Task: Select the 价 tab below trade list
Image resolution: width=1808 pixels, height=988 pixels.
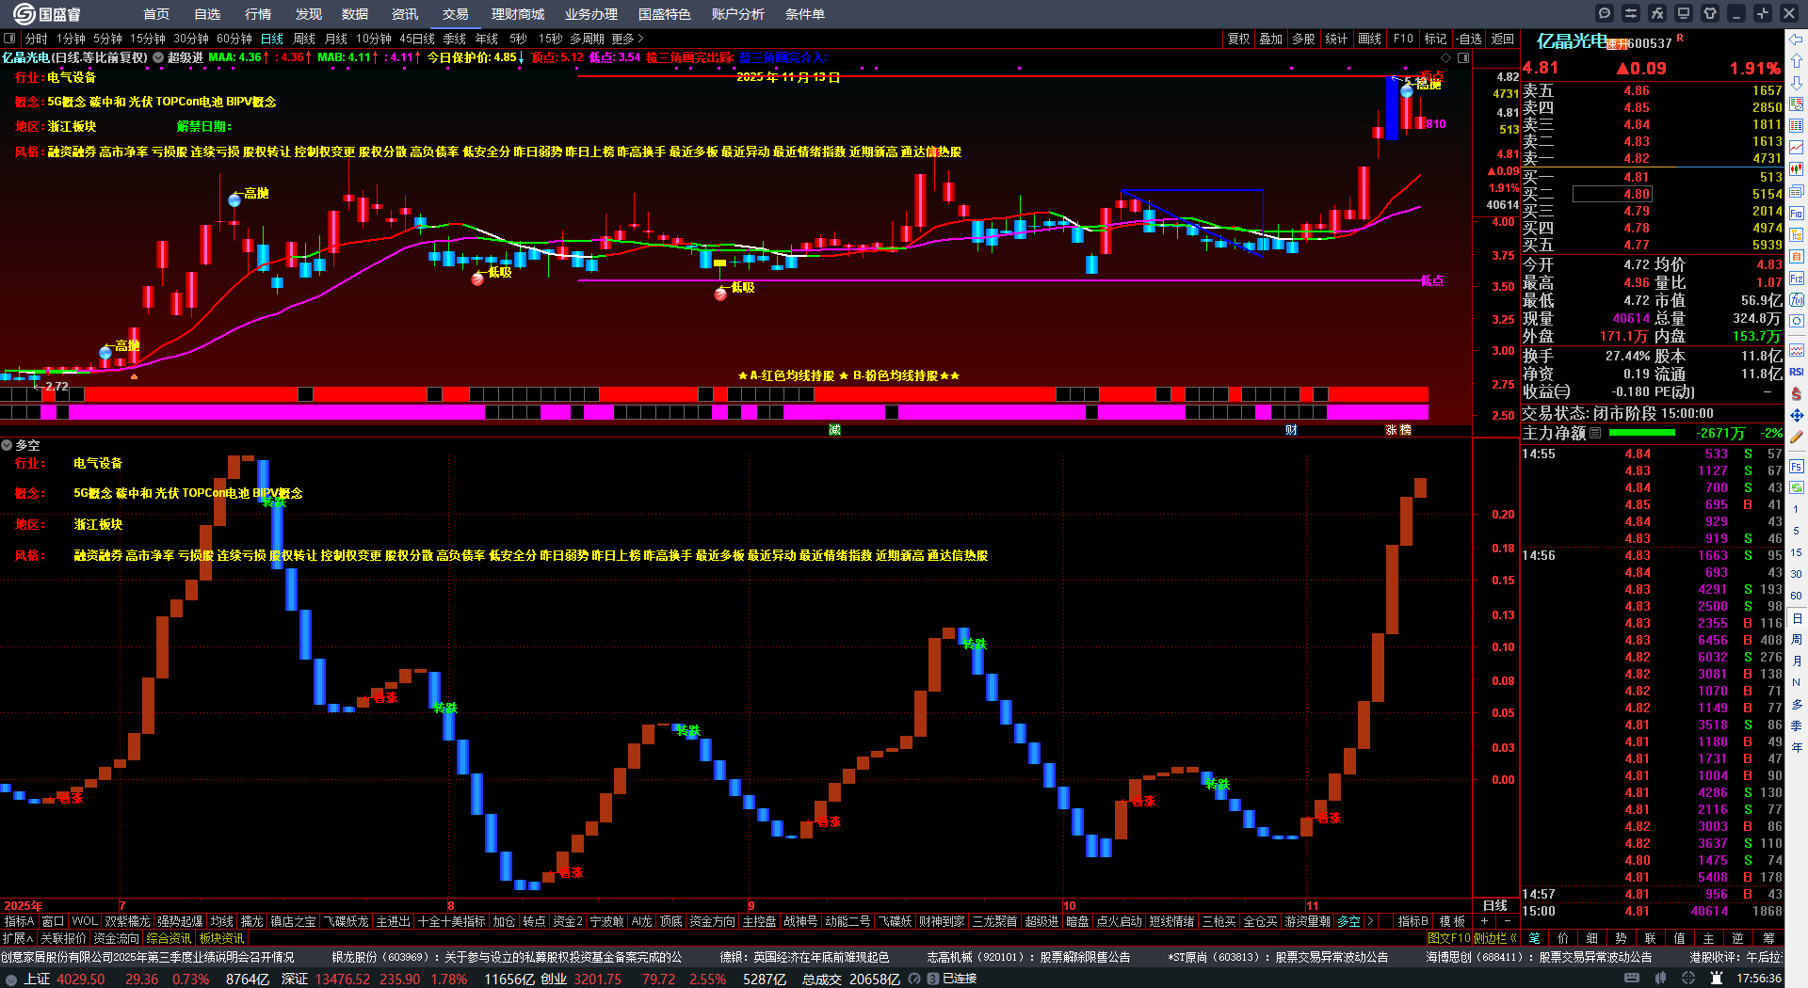Action: pos(1563,938)
